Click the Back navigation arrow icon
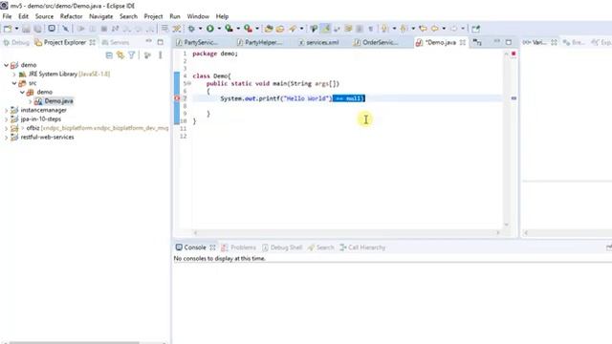The height and width of the screenshot is (344, 612). [x=434, y=29]
